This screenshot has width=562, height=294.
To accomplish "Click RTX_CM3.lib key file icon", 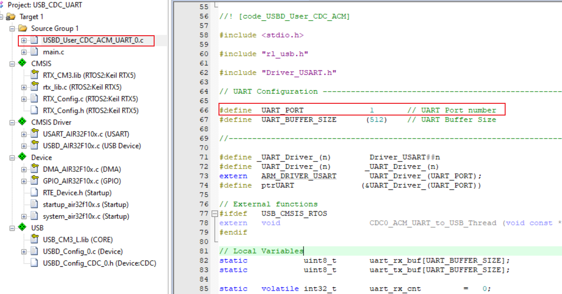I will pyautogui.click(x=34, y=75).
